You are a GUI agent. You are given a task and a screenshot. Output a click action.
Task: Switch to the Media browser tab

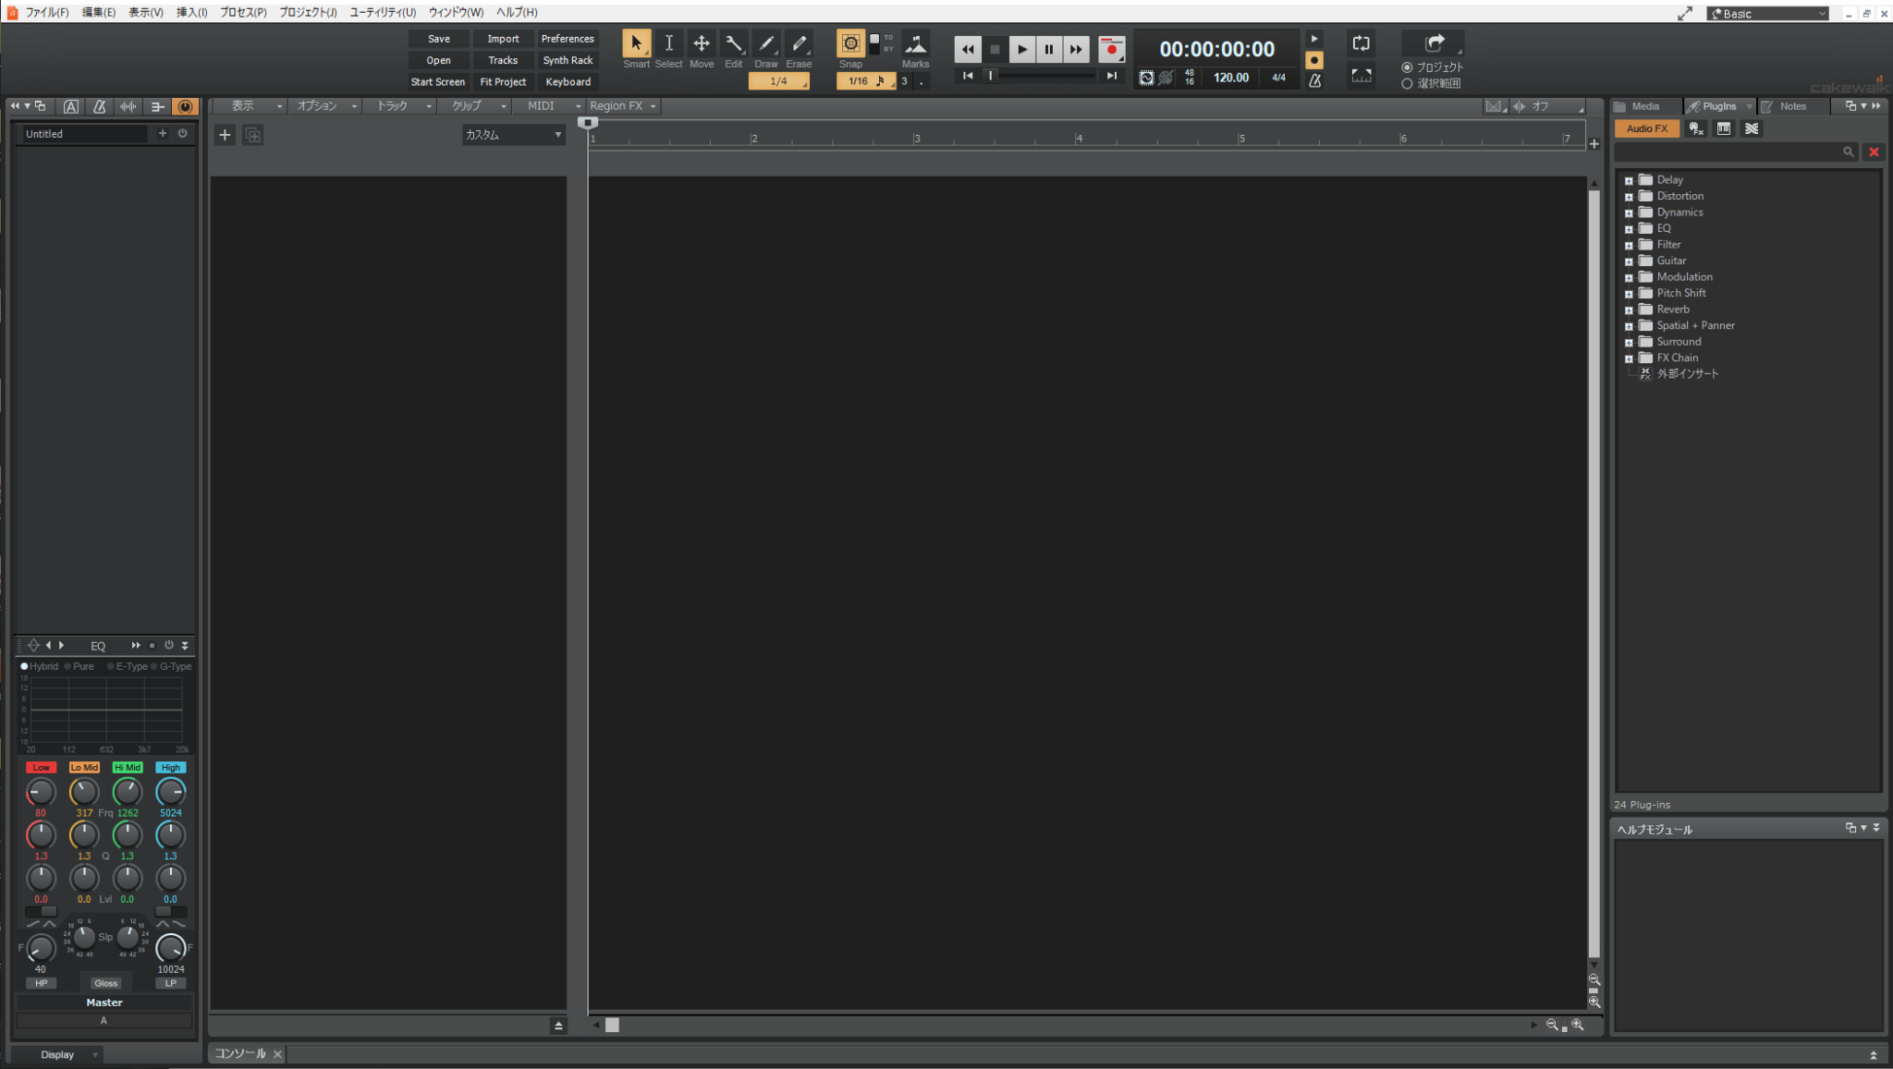coord(1644,106)
